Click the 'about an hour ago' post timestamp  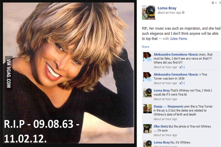[169, 13]
